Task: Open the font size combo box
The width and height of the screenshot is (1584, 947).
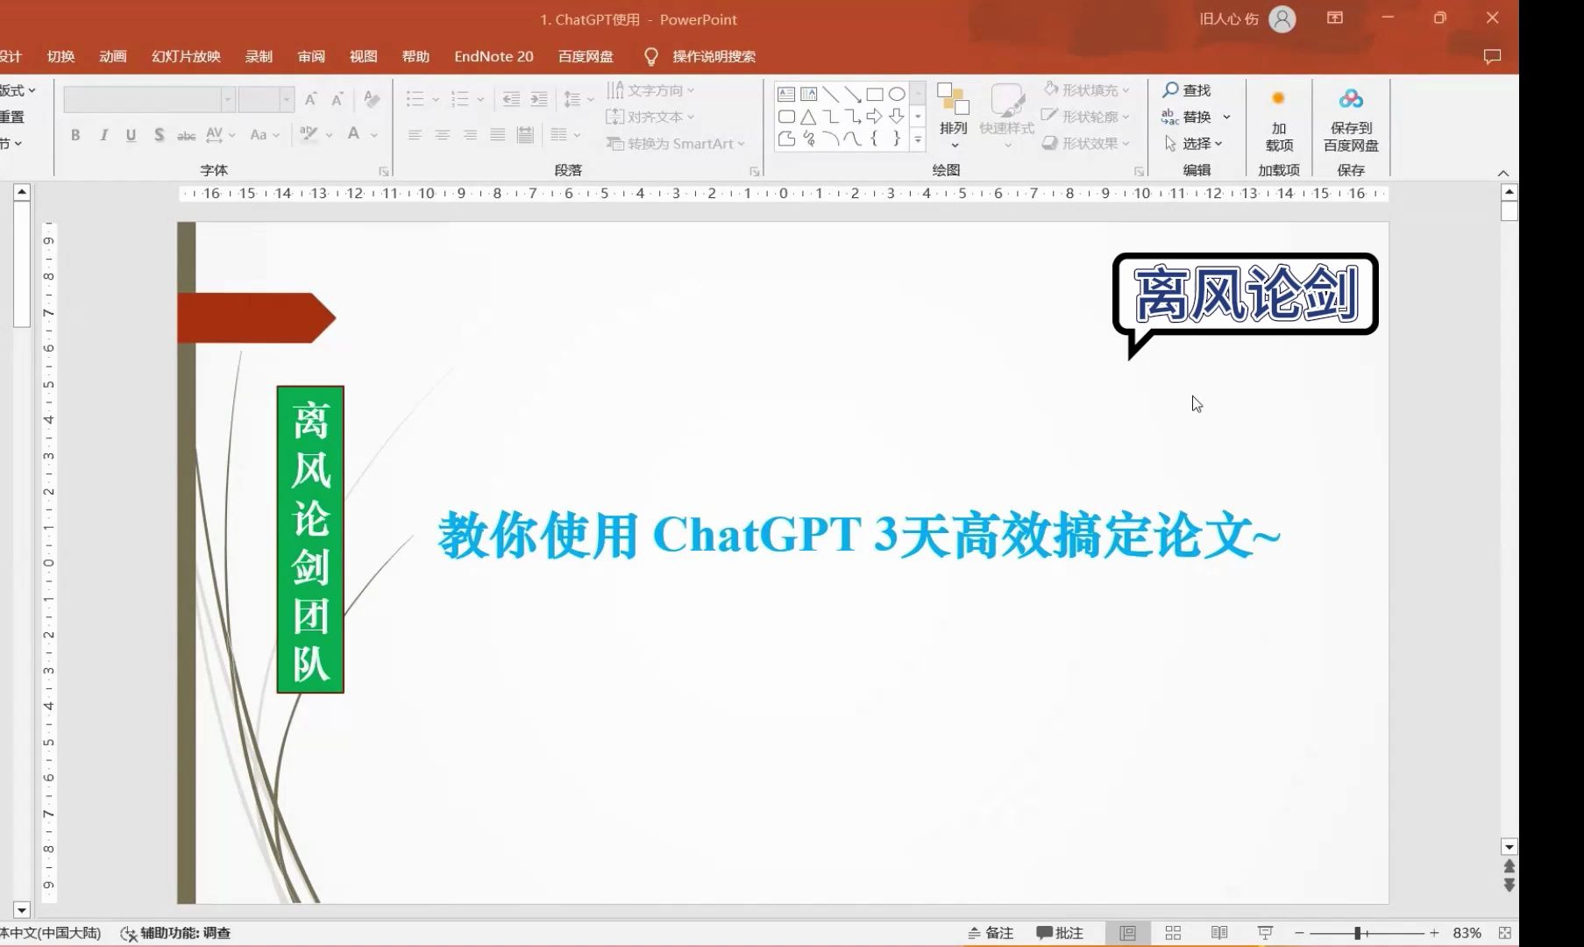Action: tap(266, 99)
